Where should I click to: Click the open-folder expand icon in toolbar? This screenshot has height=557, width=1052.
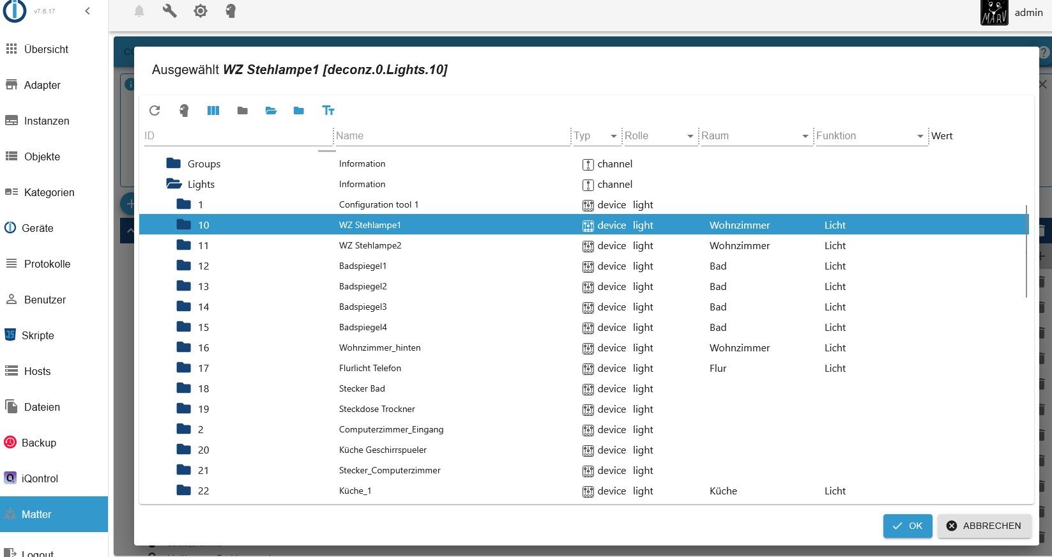[271, 111]
